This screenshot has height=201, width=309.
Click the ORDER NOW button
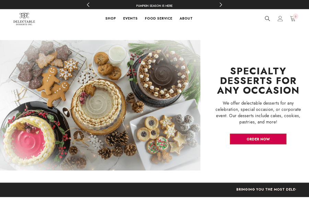pyautogui.click(x=258, y=139)
